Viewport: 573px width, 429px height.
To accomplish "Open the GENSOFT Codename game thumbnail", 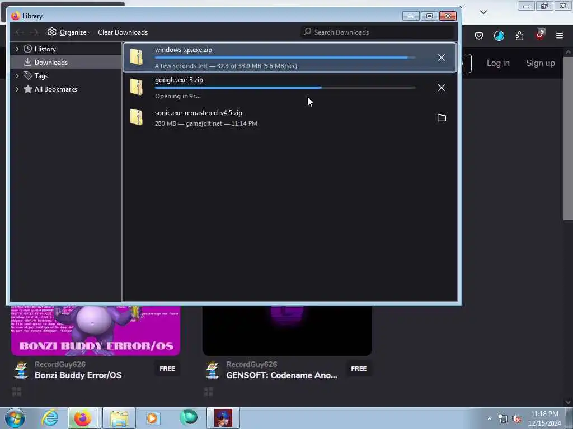I will [287, 331].
